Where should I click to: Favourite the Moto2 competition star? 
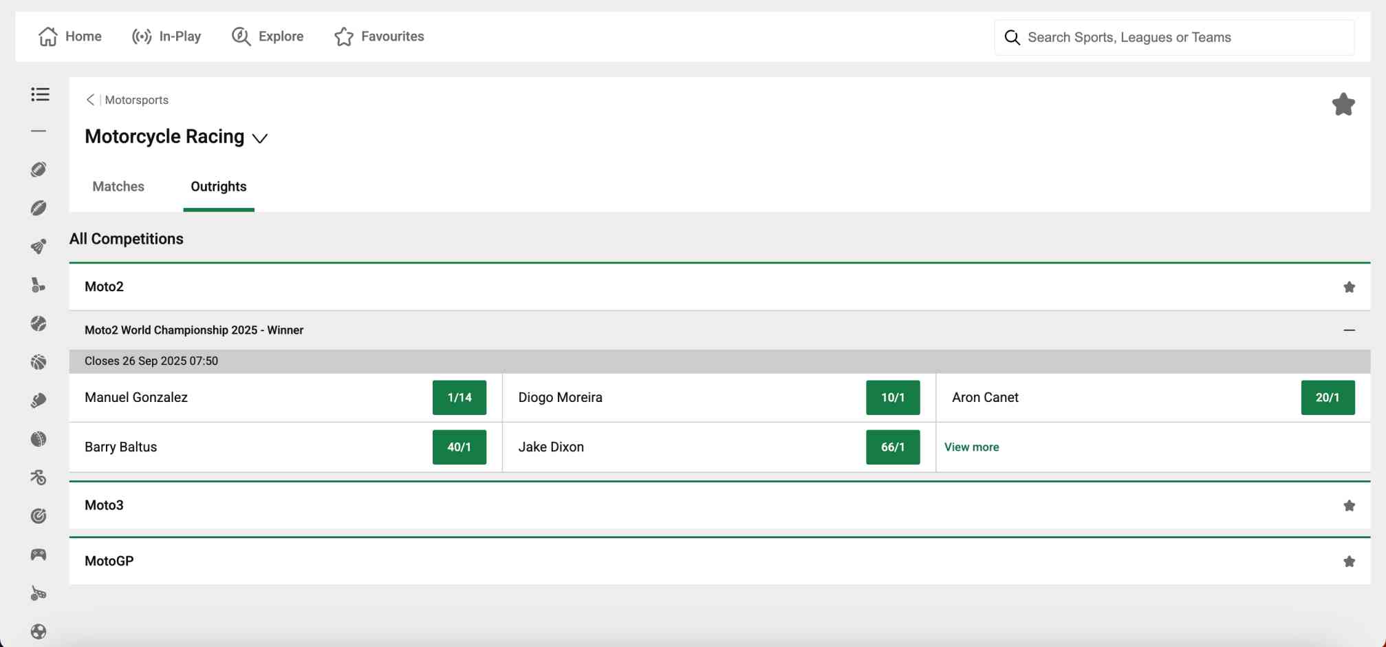(x=1350, y=287)
